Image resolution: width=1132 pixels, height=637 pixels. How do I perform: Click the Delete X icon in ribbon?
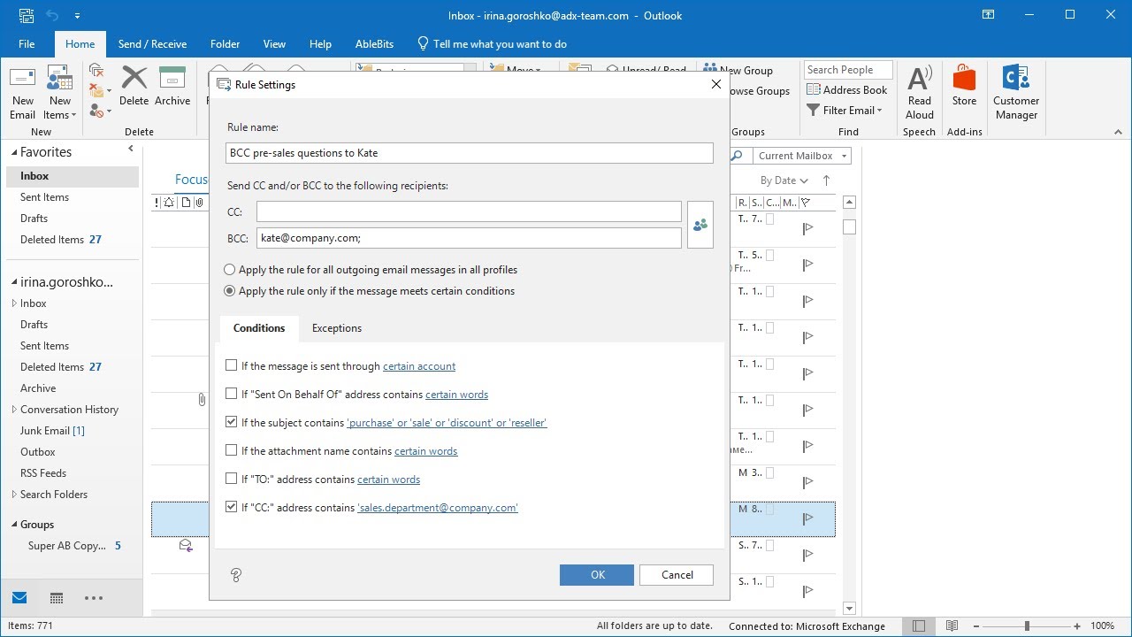point(134,78)
